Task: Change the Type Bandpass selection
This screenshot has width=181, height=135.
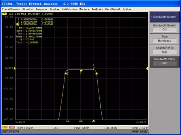Action: (x=164, y=41)
